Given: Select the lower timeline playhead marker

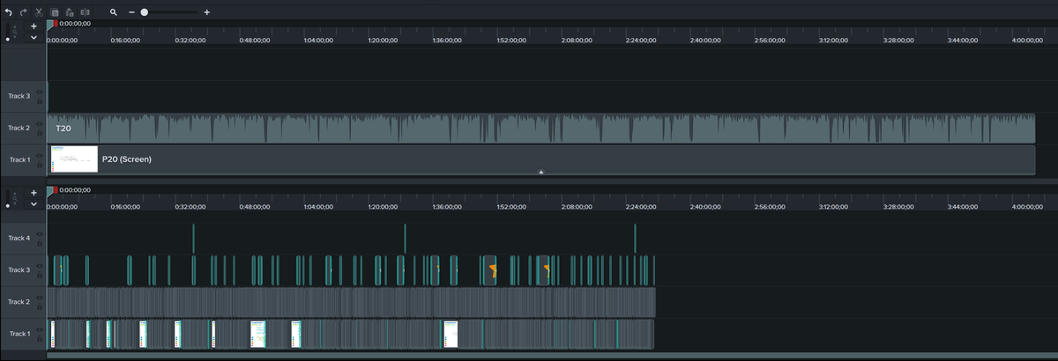Looking at the screenshot, I should 53,190.
